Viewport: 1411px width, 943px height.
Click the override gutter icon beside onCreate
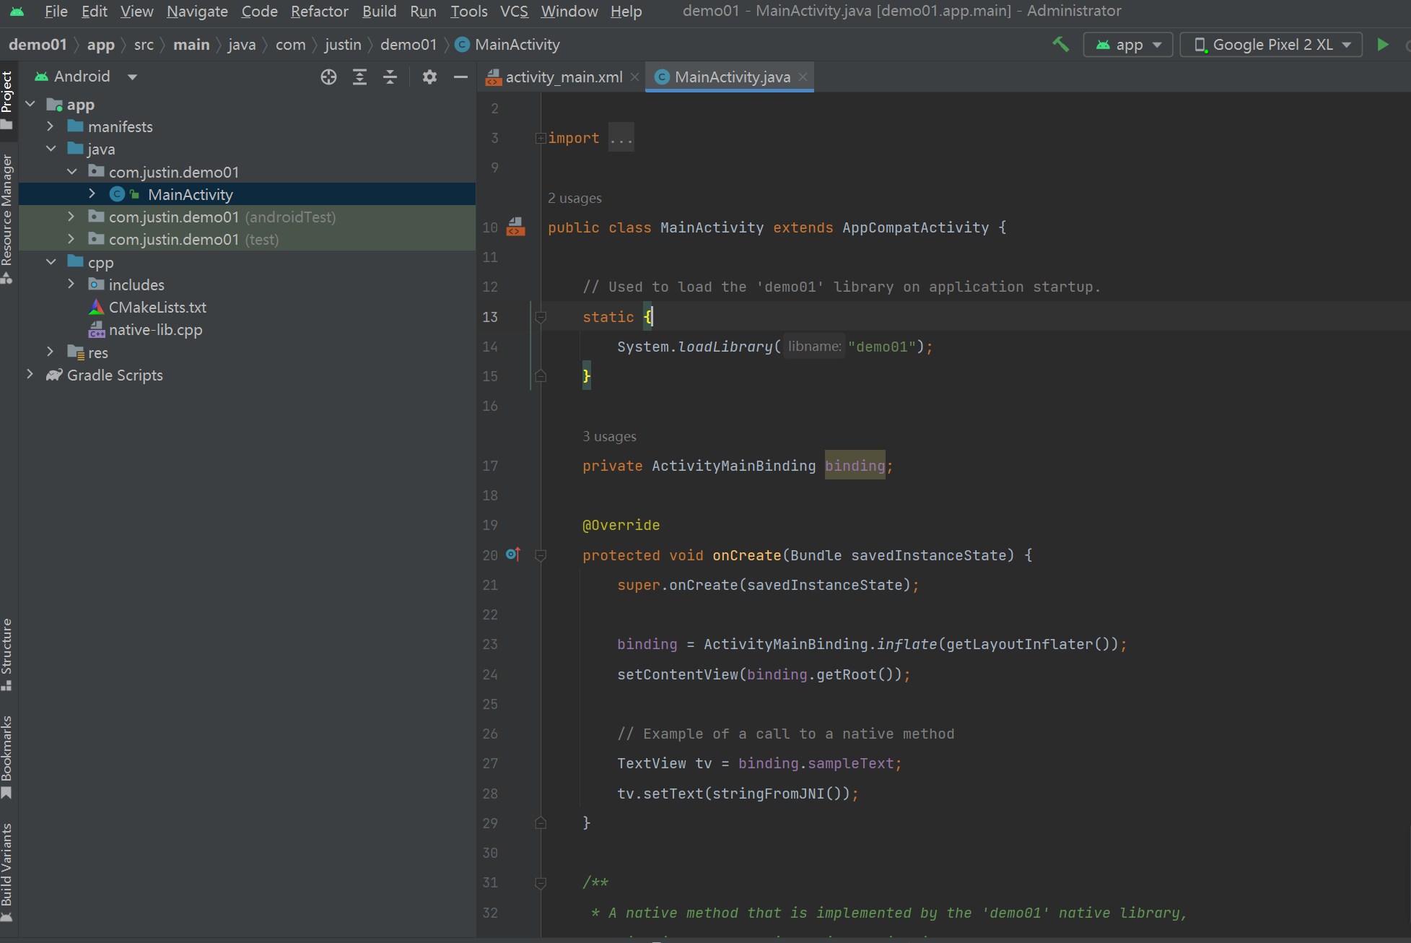pos(513,555)
